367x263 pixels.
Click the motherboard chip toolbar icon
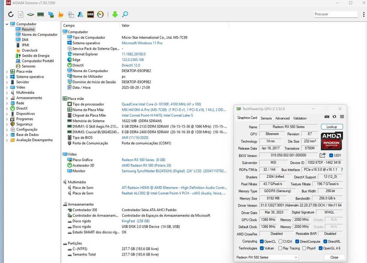tap(30, 15)
